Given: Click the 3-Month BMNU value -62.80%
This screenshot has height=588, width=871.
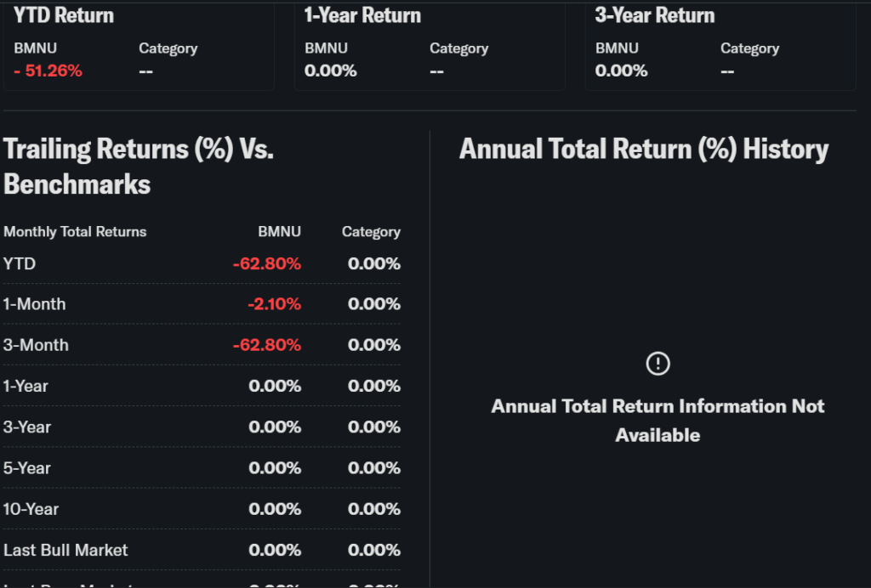Looking at the screenshot, I should pyautogui.click(x=267, y=345).
